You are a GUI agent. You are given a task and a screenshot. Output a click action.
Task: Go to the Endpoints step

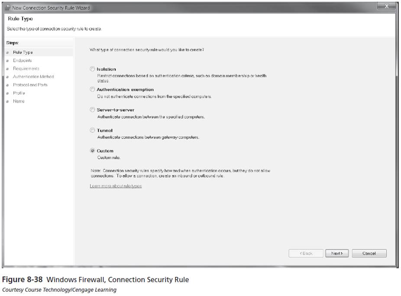coord(23,60)
